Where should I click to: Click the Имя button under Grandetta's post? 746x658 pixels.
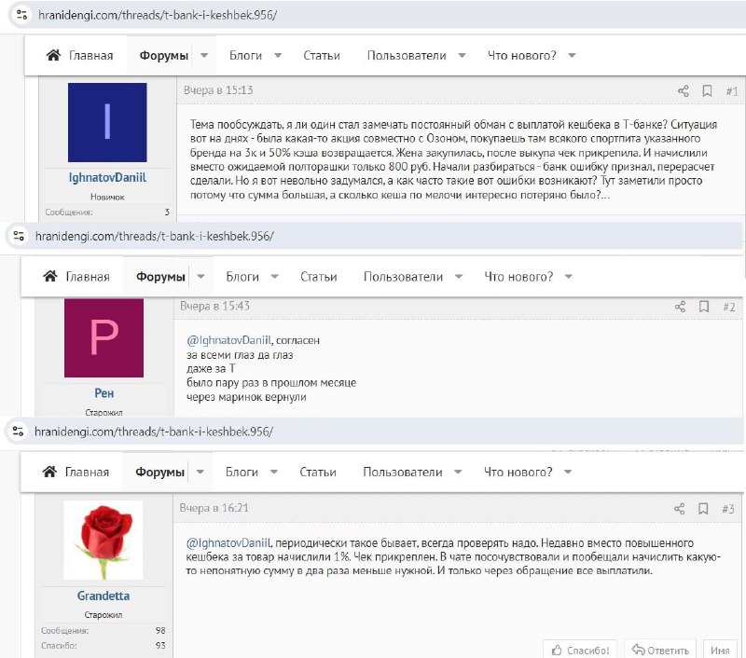click(720, 650)
